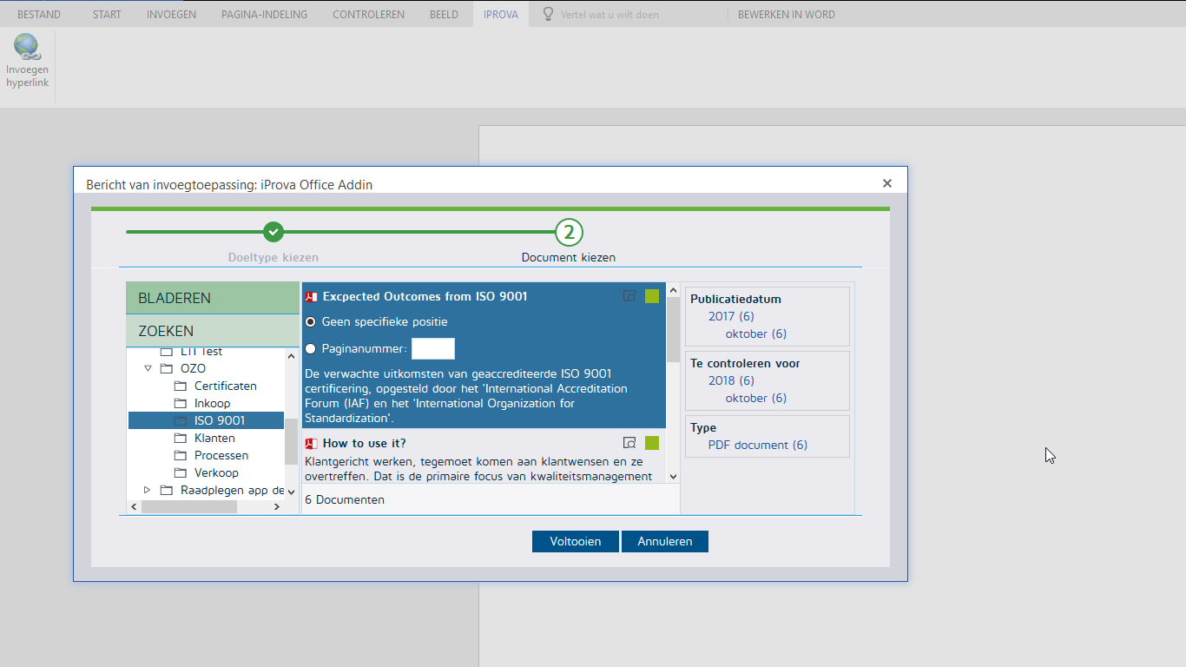This screenshot has width=1186, height=667.
Task: Filter by PDF document (6) type
Action: (x=758, y=446)
